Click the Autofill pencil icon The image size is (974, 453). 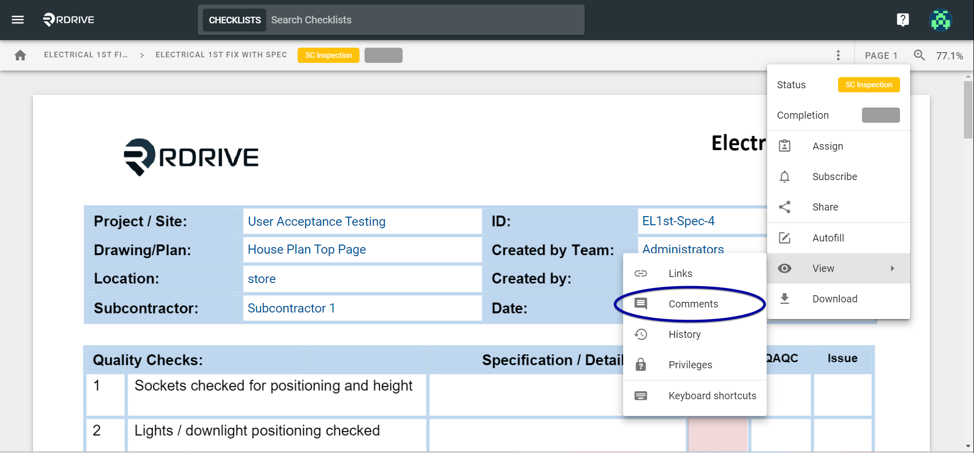pyautogui.click(x=784, y=238)
